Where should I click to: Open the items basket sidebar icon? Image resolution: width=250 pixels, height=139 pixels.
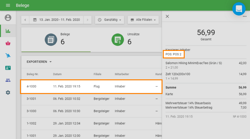8,43
